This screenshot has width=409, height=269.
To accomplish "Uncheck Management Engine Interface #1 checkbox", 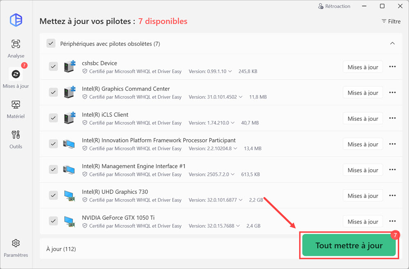I will click(53, 169).
